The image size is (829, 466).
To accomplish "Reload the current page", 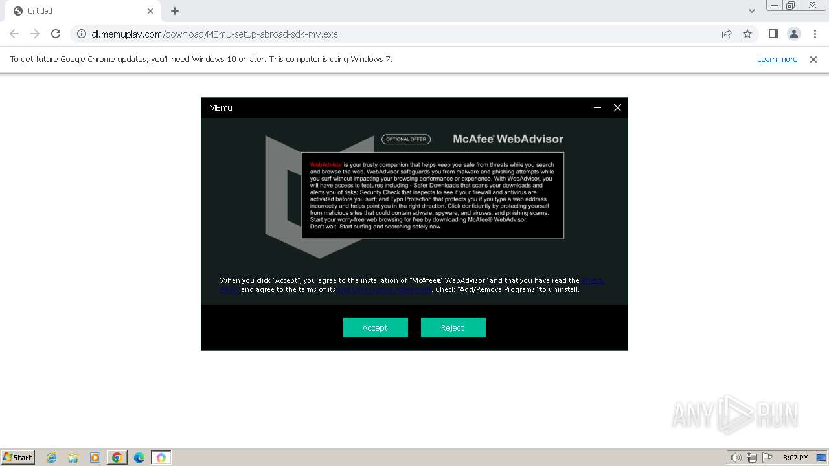I will 56,34.
